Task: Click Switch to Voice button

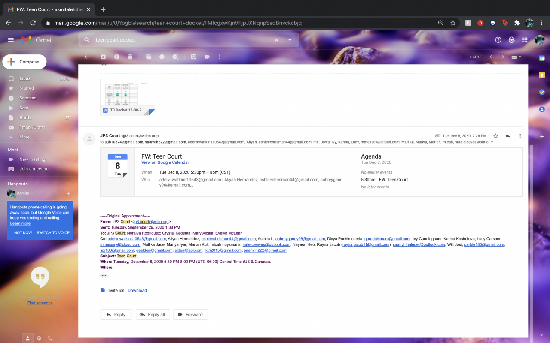Action: (x=53, y=233)
